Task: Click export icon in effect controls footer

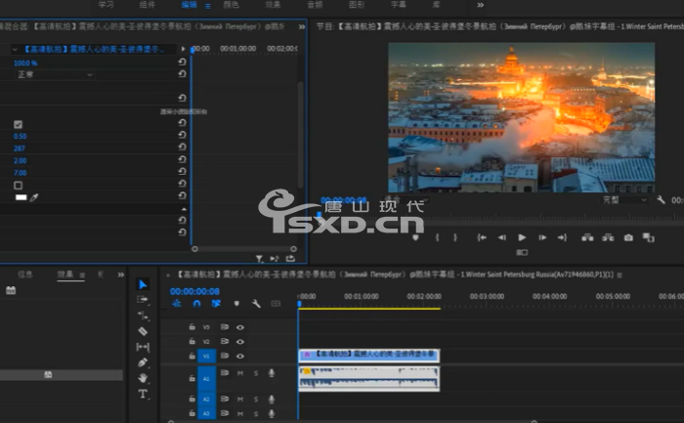Action: pyautogui.click(x=290, y=259)
